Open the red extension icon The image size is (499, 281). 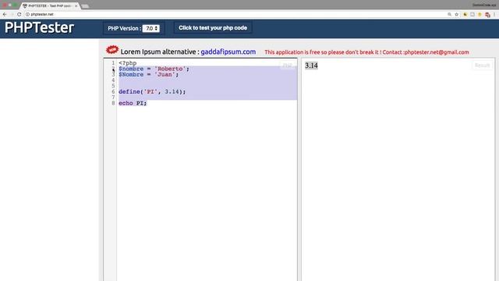pyautogui.click(x=487, y=15)
